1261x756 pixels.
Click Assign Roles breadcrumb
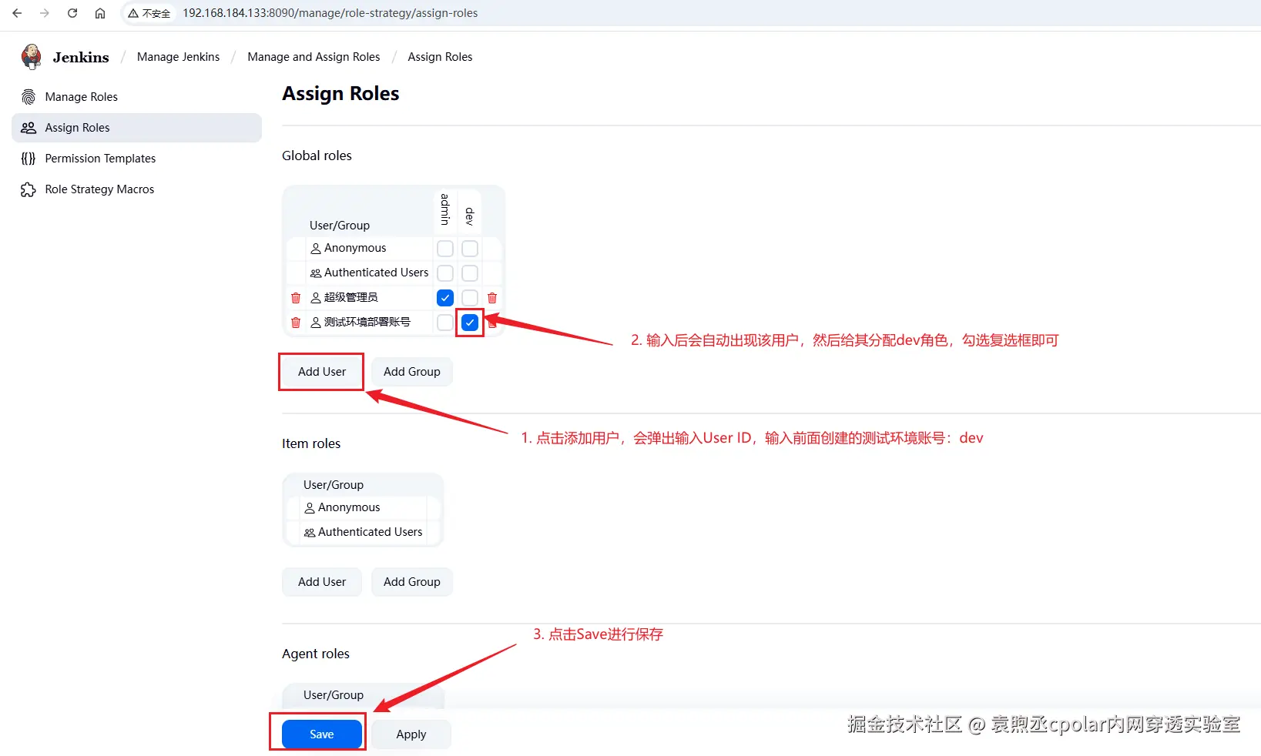(440, 57)
